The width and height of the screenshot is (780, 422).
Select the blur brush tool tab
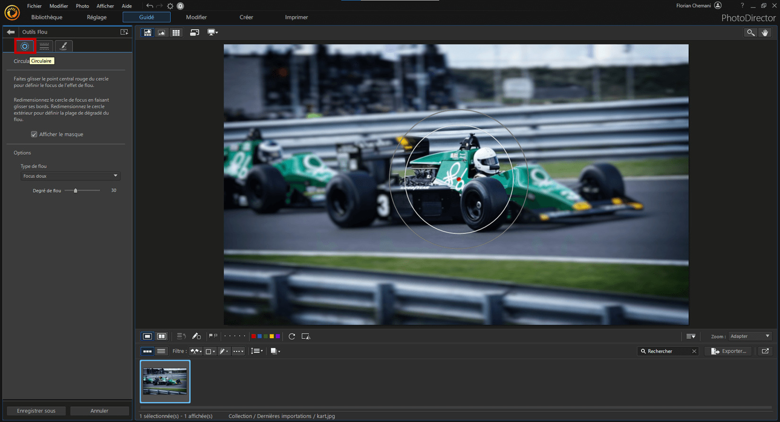[x=64, y=46]
